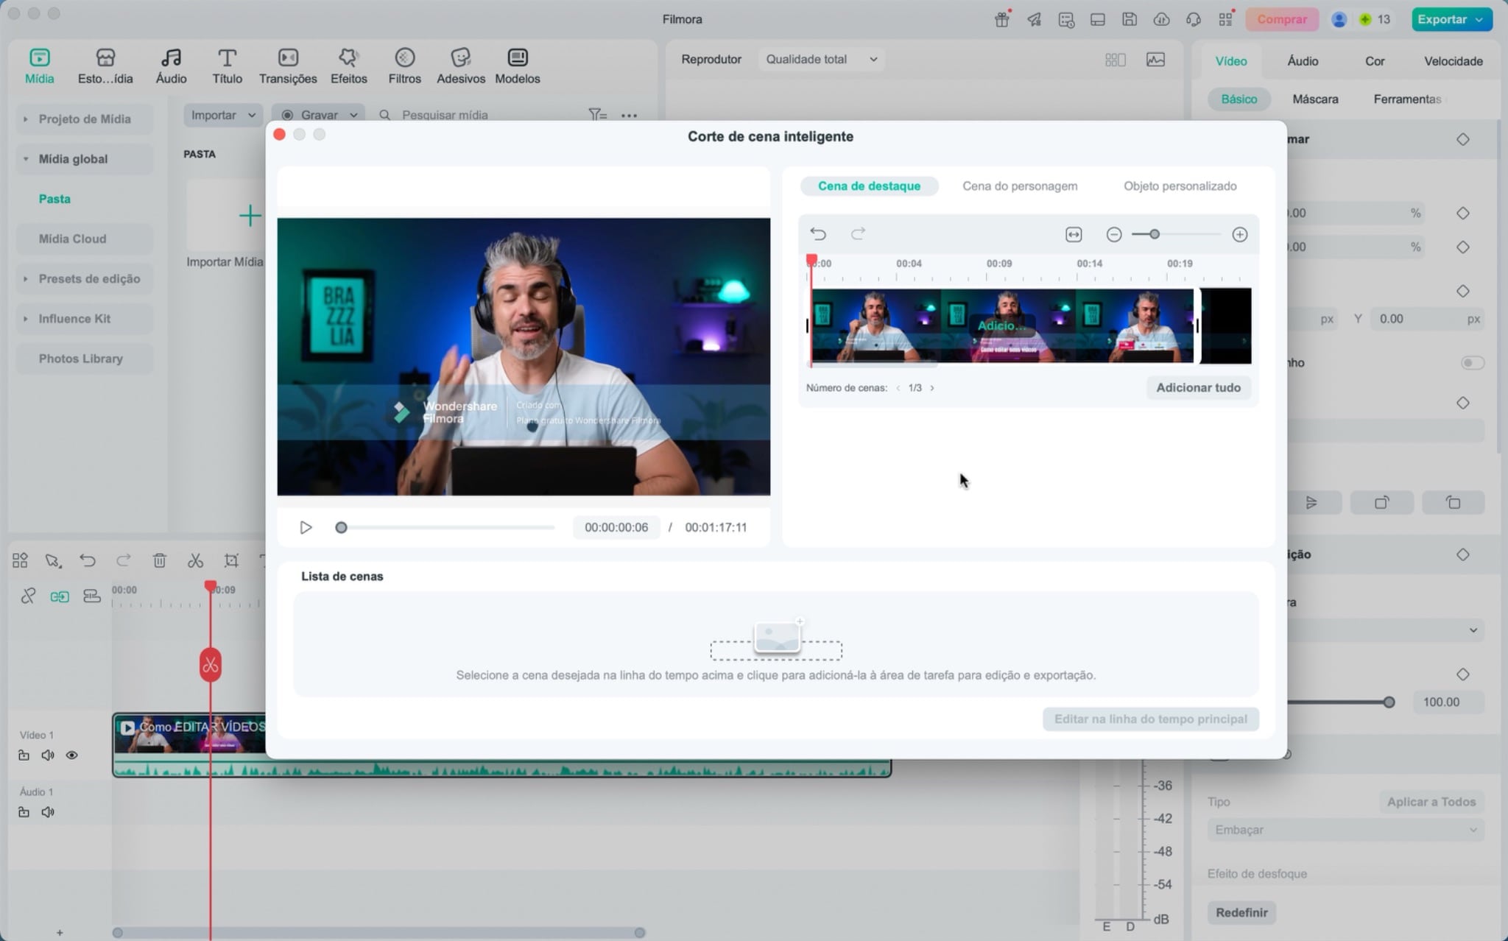This screenshot has height=941, width=1508.
Task: Open more options ellipsis in media panel
Action: 629,115
